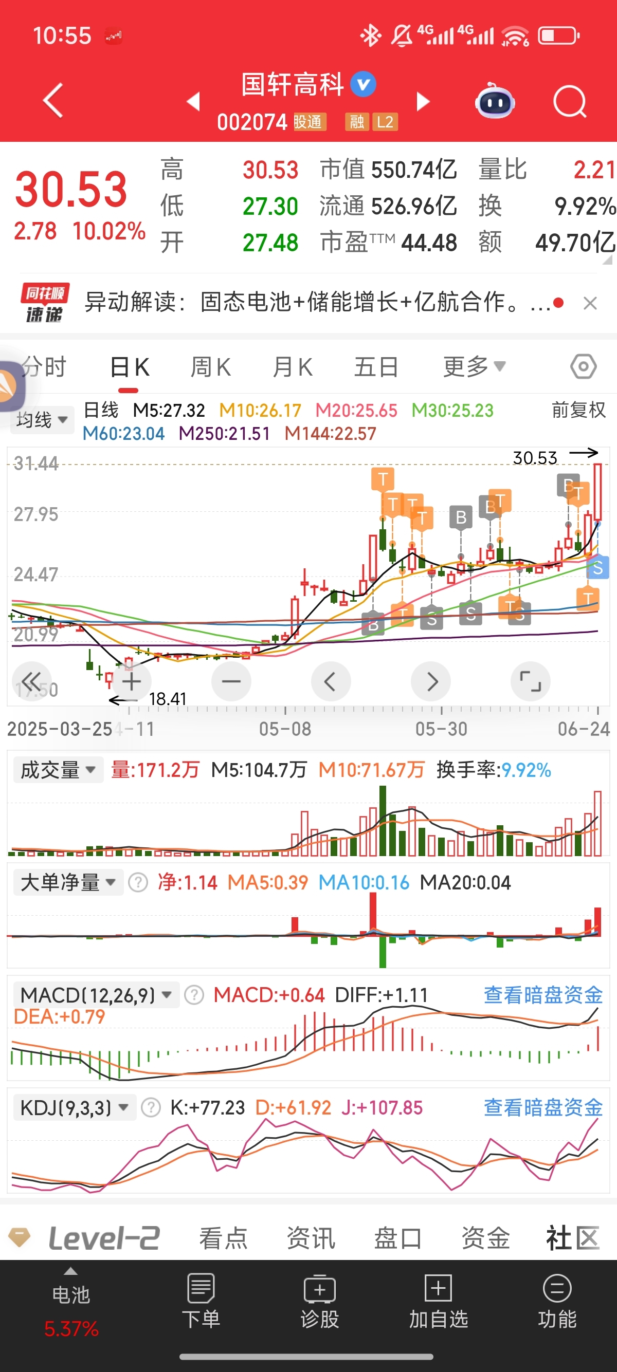Image resolution: width=617 pixels, height=1372 pixels.
Task: Select the 五日 chart tab
Action: pyautogui.click(x=376, y=367)
